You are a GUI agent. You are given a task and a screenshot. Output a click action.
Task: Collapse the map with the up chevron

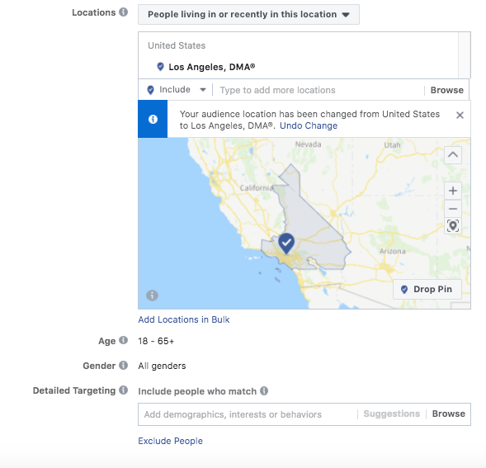click(453, 154)
